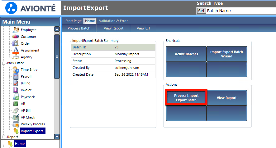Image resolution: width=276 pixels, height=148 pixels.
Task: Open the Order icon in sidebar
Action: 16,43
